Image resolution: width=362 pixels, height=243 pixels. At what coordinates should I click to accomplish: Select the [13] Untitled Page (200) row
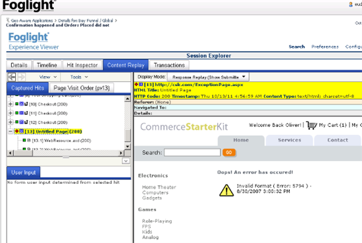click(53, 131)
